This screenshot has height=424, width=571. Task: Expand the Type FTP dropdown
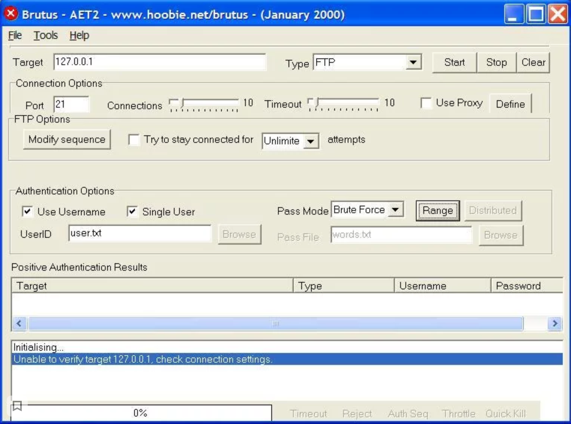coord(413,62)
